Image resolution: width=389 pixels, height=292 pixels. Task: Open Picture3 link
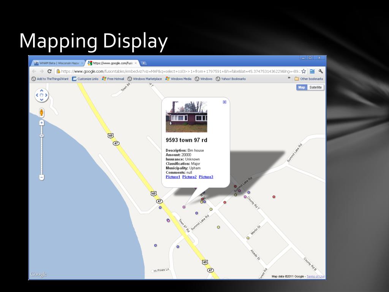click(206, 177)
